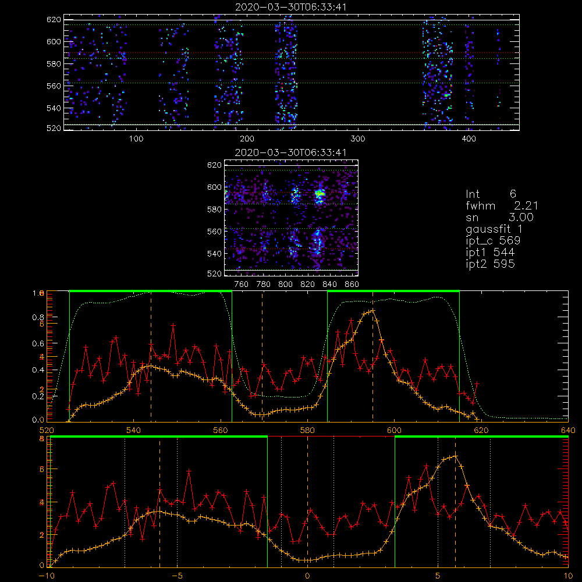Select the 'gaussfit 1' parameter line
The height and width of the screenshot is (582, 582).
[494, 229]
